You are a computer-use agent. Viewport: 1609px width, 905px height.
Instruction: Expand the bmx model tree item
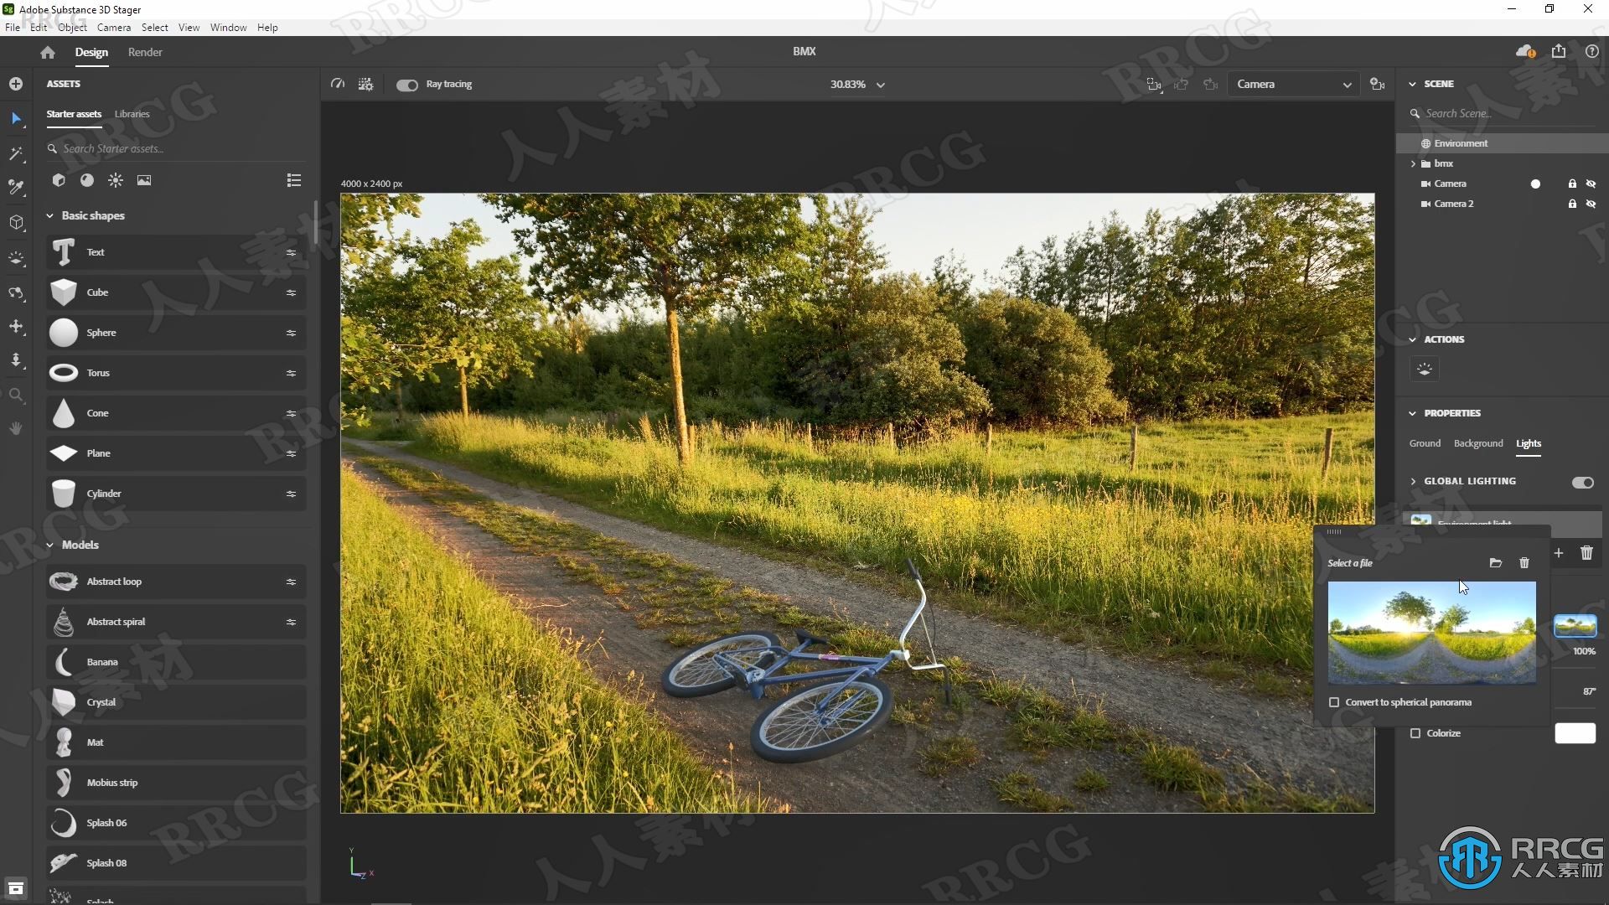pyautogui.click(x=1415, y=163)
